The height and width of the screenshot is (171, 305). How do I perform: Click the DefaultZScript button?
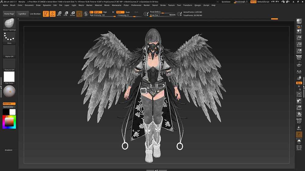264,2
